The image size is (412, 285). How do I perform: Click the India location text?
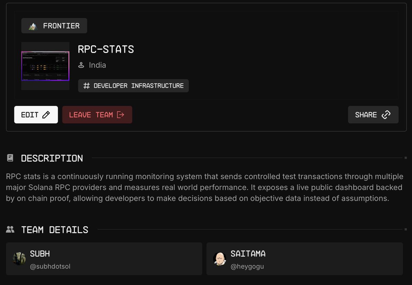pos(98,65)
